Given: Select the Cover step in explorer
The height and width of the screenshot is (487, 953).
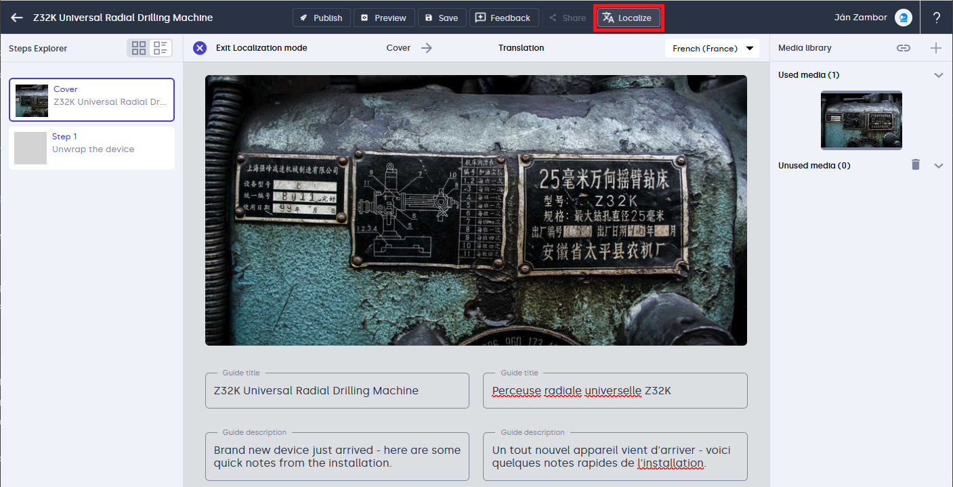Looking at the screenshot, I should click(x=91, y=99).
